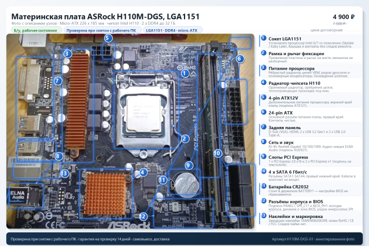The height and width of the screenshot is (246, 369).
Task: Click the legend entry 'Рамка и рычаг фиксации'
Action: 311,57
